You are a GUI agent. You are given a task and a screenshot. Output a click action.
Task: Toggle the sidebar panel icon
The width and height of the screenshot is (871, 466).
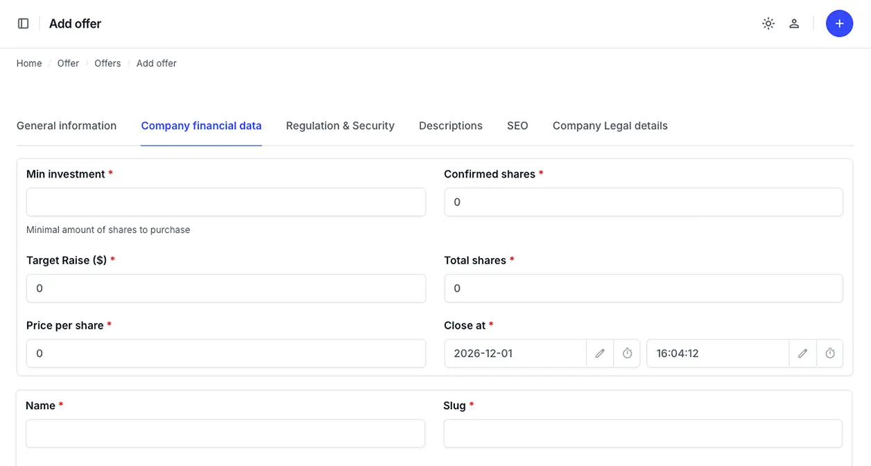[x=24, y=24]
